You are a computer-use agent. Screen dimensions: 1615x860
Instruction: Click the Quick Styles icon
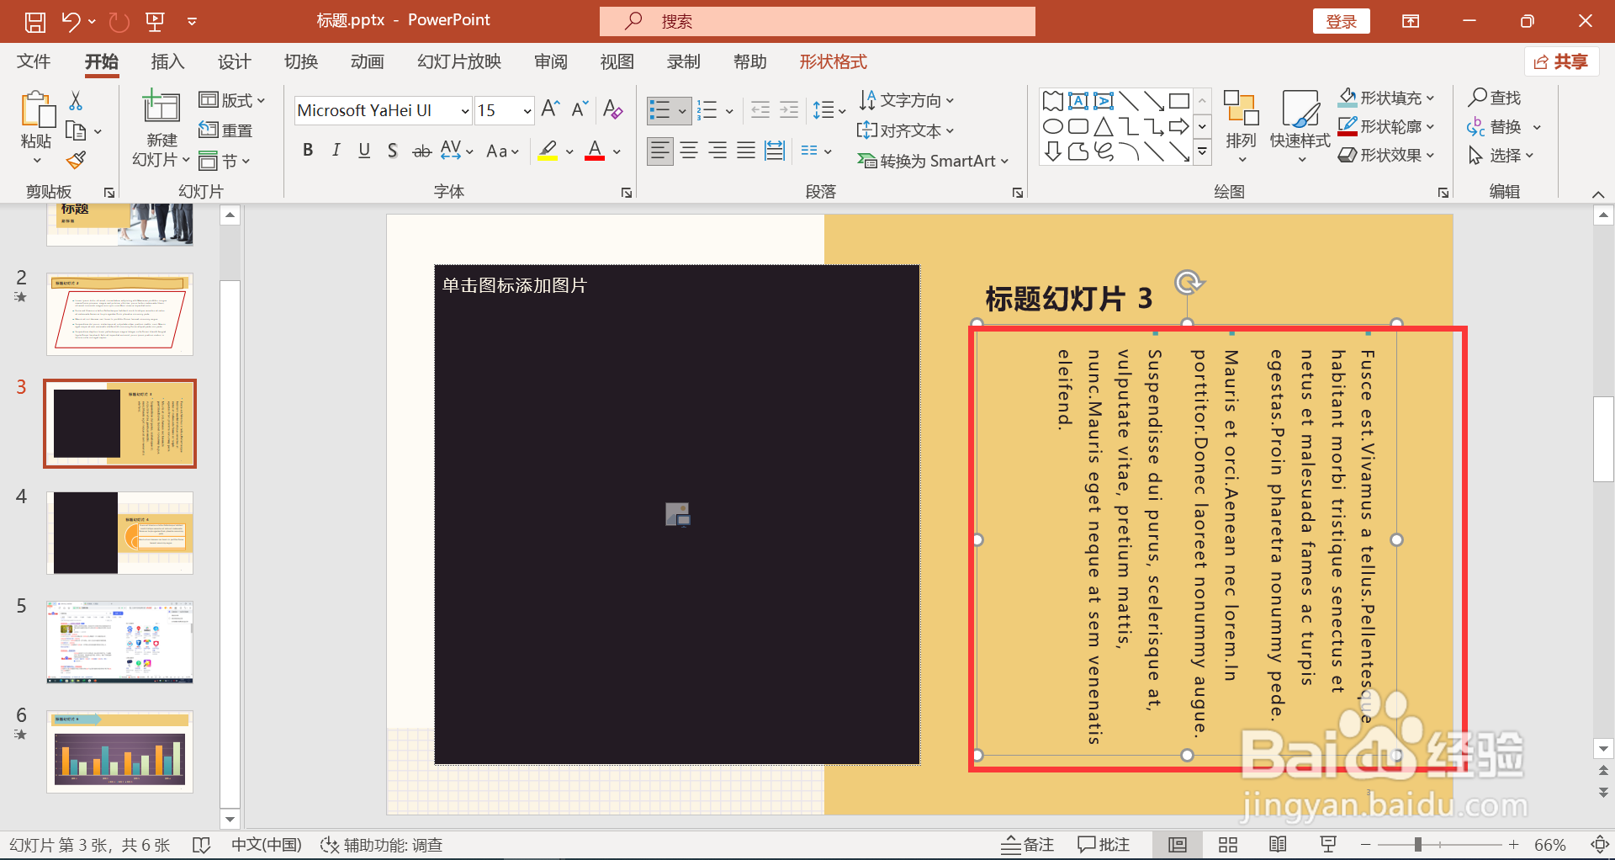(1300, 109)
